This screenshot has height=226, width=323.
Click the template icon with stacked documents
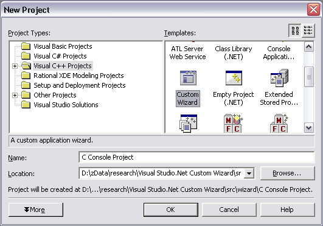[x=188, y=123]
